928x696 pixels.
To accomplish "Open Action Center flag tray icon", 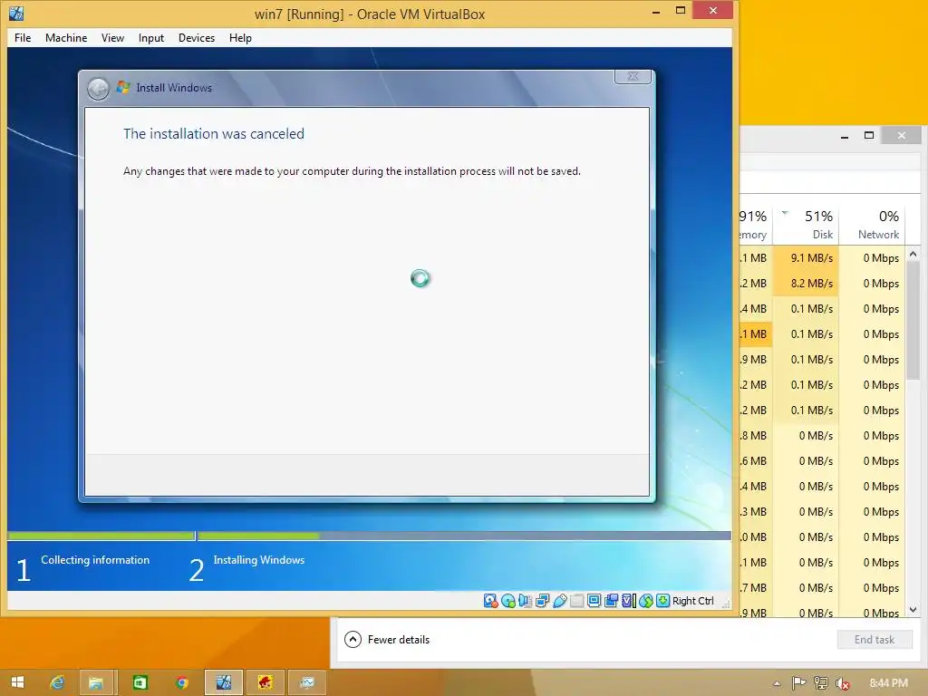I will tap(798, 683).
